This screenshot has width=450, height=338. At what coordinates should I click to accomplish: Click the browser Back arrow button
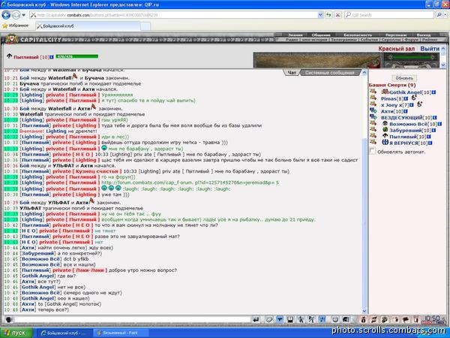6,15
